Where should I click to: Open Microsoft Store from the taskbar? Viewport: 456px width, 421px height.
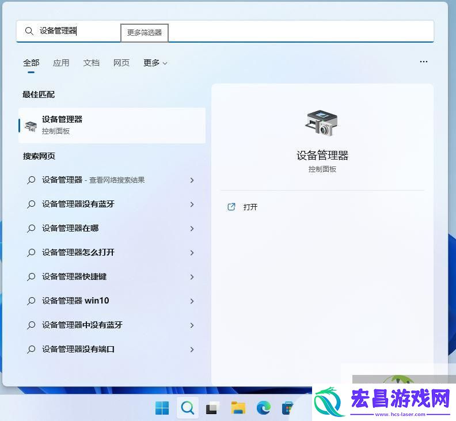[x=288, y=408]
